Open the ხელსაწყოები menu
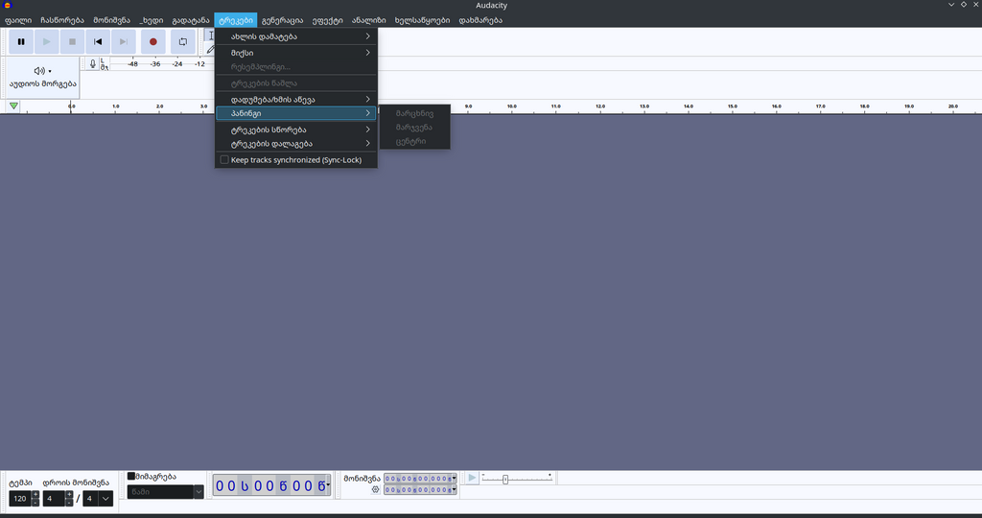 pos(422,20)
